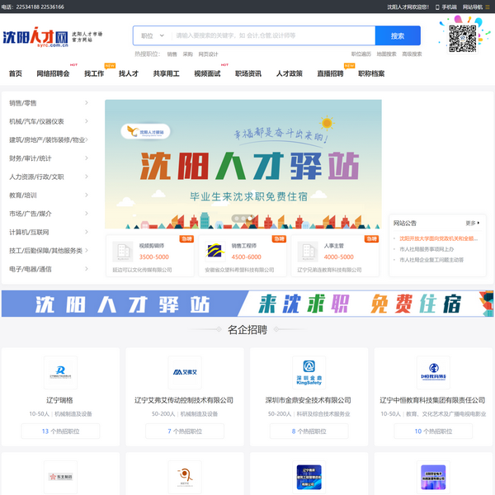The image size is (495, 495).
Task: Click the keyword search input field
Action: pyautogui.click(x=272, y=35)
